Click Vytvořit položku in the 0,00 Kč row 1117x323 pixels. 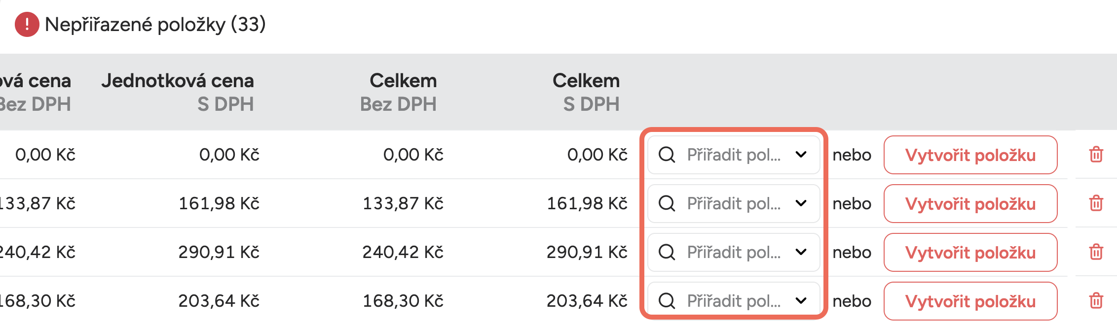point(970,155)
